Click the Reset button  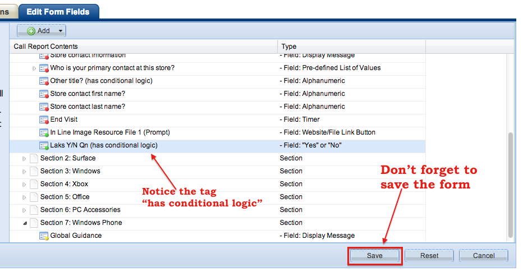429,256
